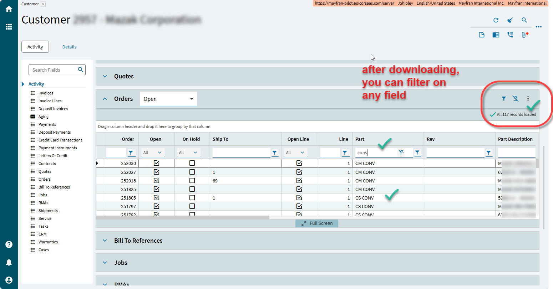
Task: Create a new record with page icon
Action: pyautogui.click(x=482, y=35)
